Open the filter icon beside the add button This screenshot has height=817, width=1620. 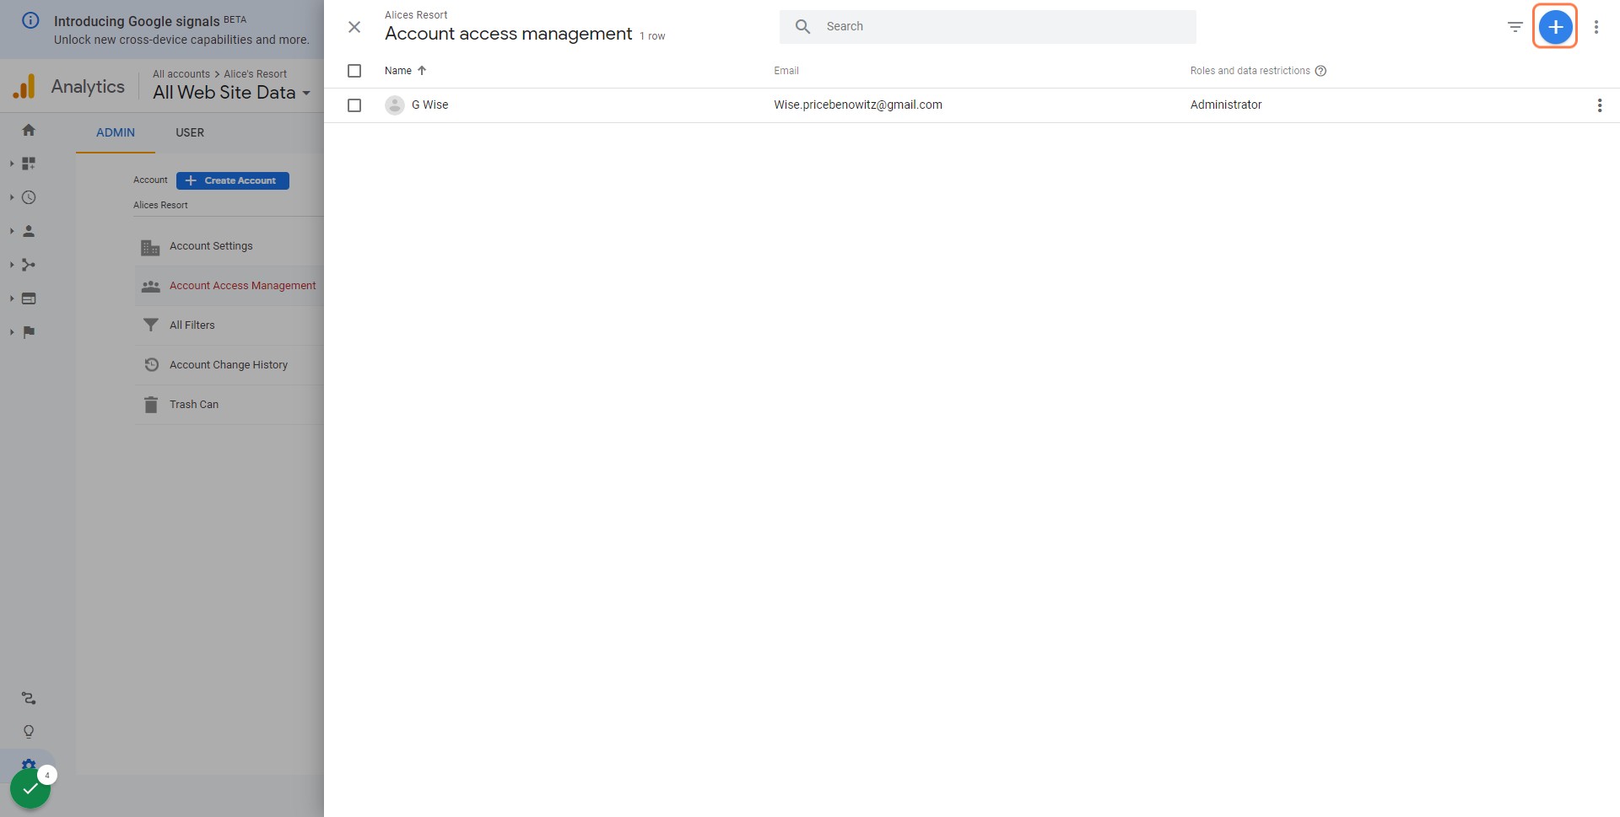(1515, 27)
